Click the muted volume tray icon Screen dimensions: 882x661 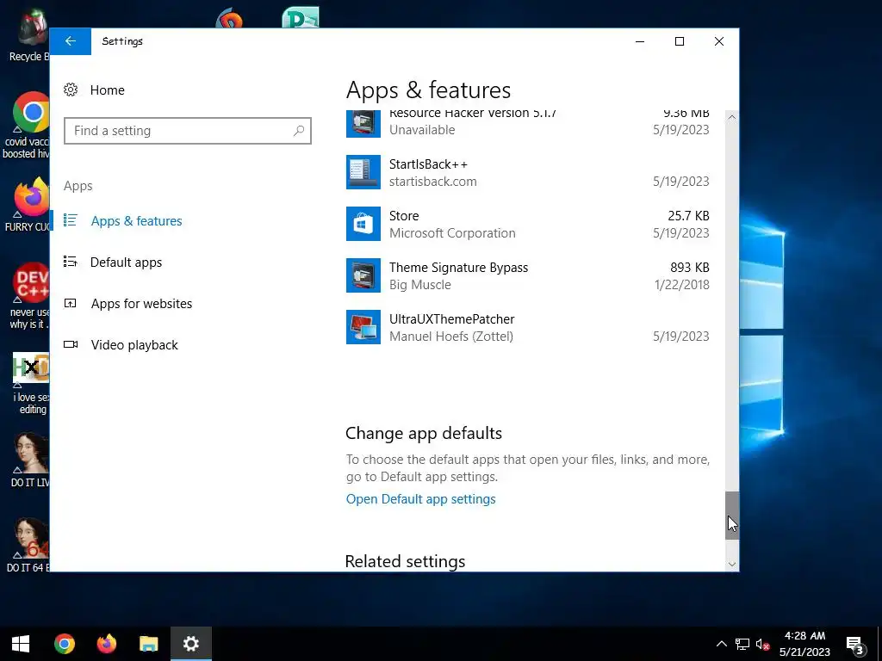[762, 644]
